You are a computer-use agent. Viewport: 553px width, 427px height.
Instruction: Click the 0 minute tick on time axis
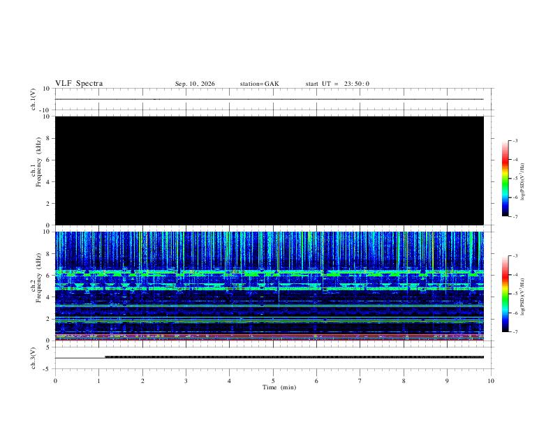pyautogui.click(x=55, y=381)
